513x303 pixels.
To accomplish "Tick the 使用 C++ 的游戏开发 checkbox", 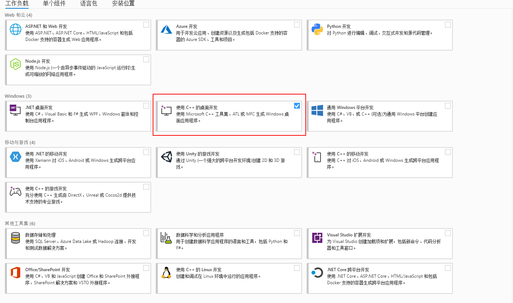I will (146, 187).
